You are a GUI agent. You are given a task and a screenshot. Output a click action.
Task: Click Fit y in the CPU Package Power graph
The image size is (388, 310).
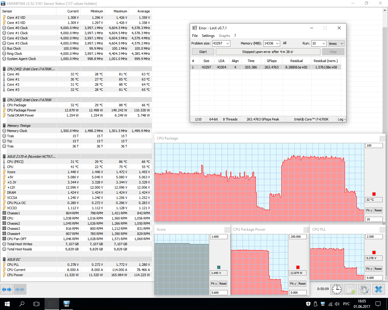pos(293,284)
